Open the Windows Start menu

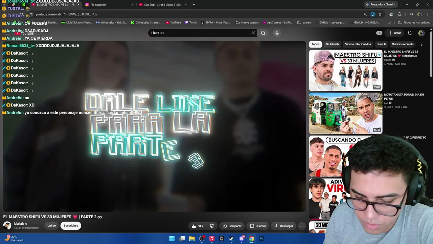click(x=172, y=239)
